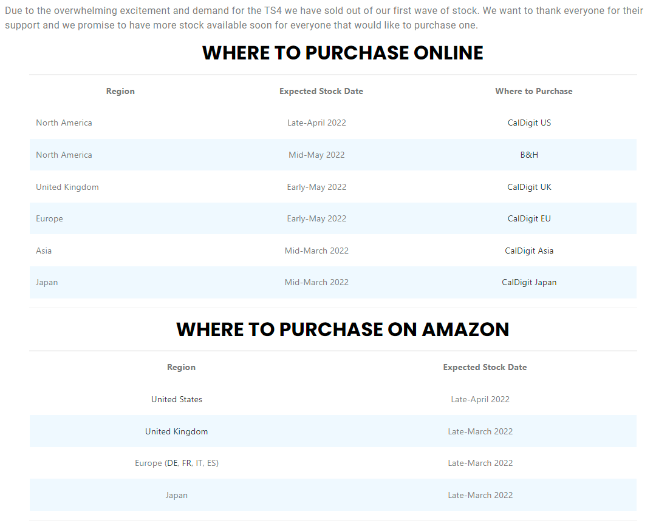Follow the CalDigit UK link

[529, 187]
